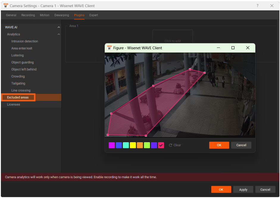Open the Recording tab
Viewport: 280px width, 198px height.
click(28, 15)
